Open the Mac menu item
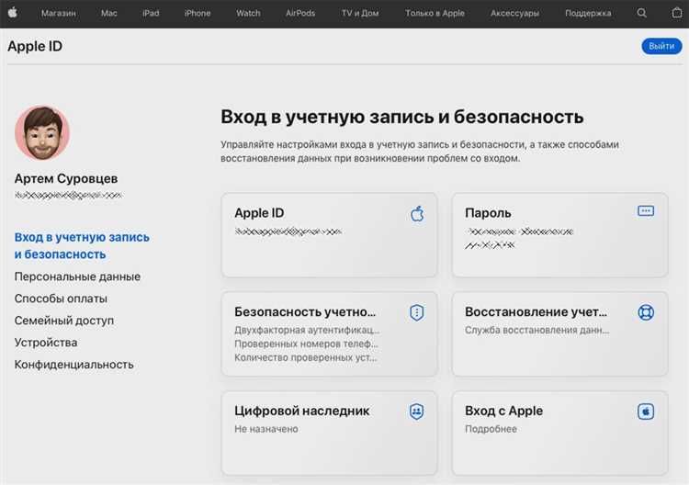The image size is (689, 485). (x=109, y=13)
